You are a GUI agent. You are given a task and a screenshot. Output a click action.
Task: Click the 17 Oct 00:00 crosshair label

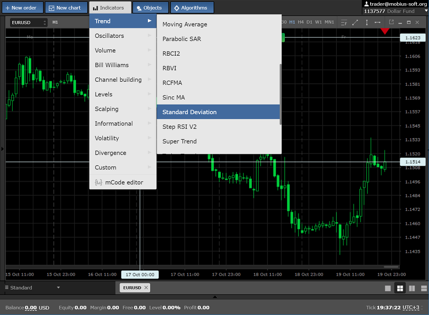[x=140, y=274]
